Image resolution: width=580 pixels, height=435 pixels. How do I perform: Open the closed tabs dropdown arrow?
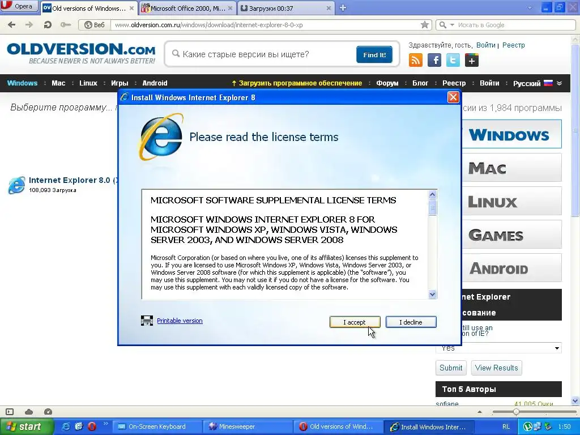tap(530, 8)
